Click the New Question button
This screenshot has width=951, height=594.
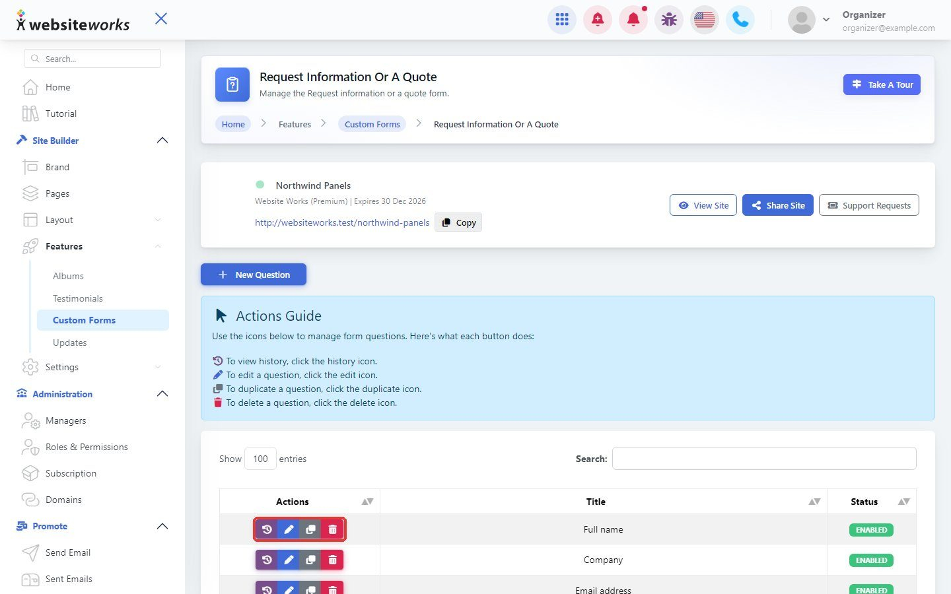coord(254,275)
